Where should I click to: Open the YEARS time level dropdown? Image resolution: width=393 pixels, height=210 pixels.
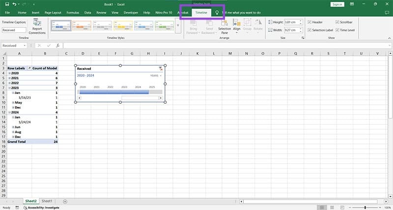(x=156, y=76)
